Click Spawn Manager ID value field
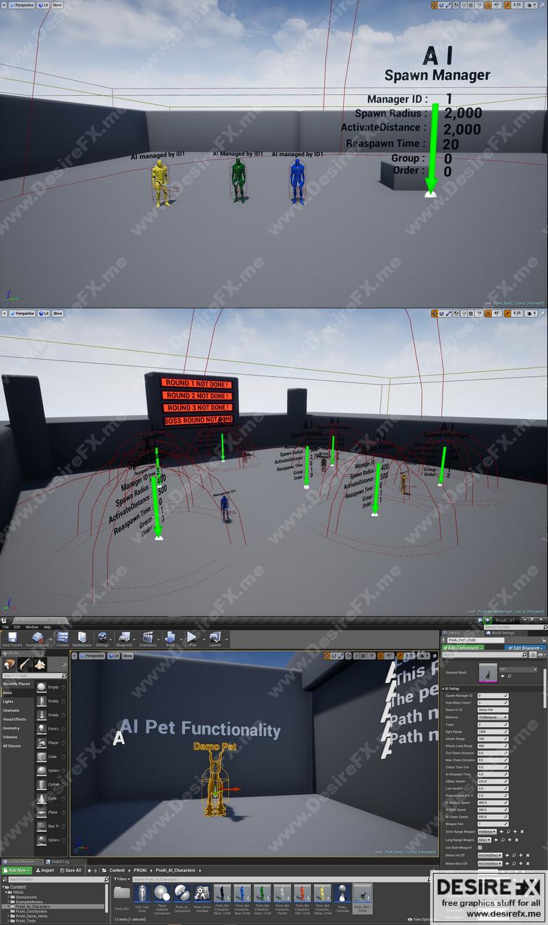Viewport: 548px width, 925px height. pyautogui.click(x=493, y=695)
